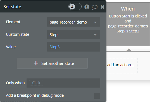This screenshot has height=102, width=150.
Task: Enable the debug mode breakpoint checkbox
Action: [x=97, y=96]
